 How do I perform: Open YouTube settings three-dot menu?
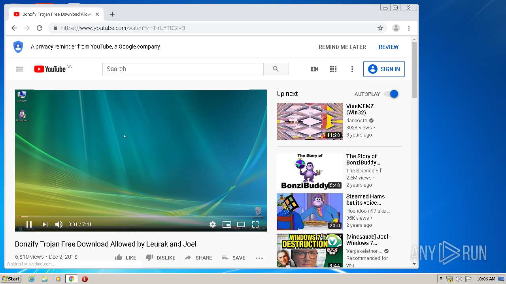[x=352, y=69]
